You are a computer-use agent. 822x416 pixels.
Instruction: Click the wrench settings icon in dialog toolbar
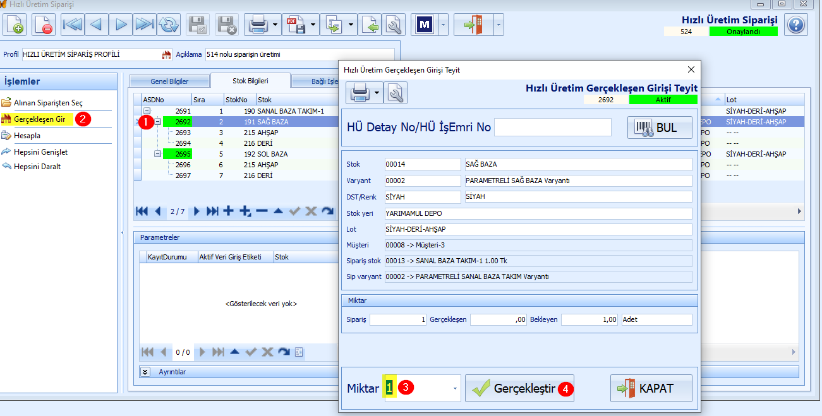396,93
